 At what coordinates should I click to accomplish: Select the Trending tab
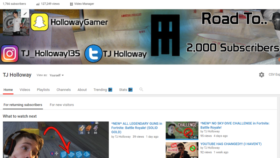click(100, 90)
